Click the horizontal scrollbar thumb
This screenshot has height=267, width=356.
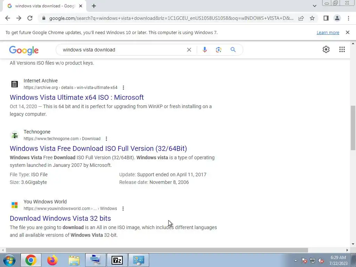click(157, 250)
